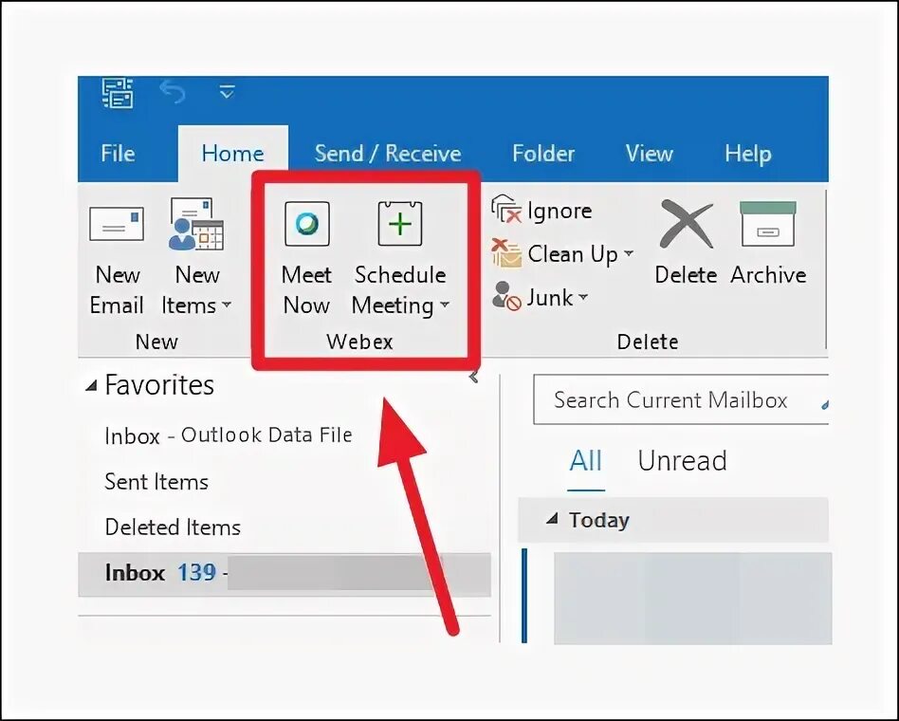This screenshot has height=721, width=899.
Task: Expand the Schedule Meeting dropdown arrow
Action: [445, 305]
